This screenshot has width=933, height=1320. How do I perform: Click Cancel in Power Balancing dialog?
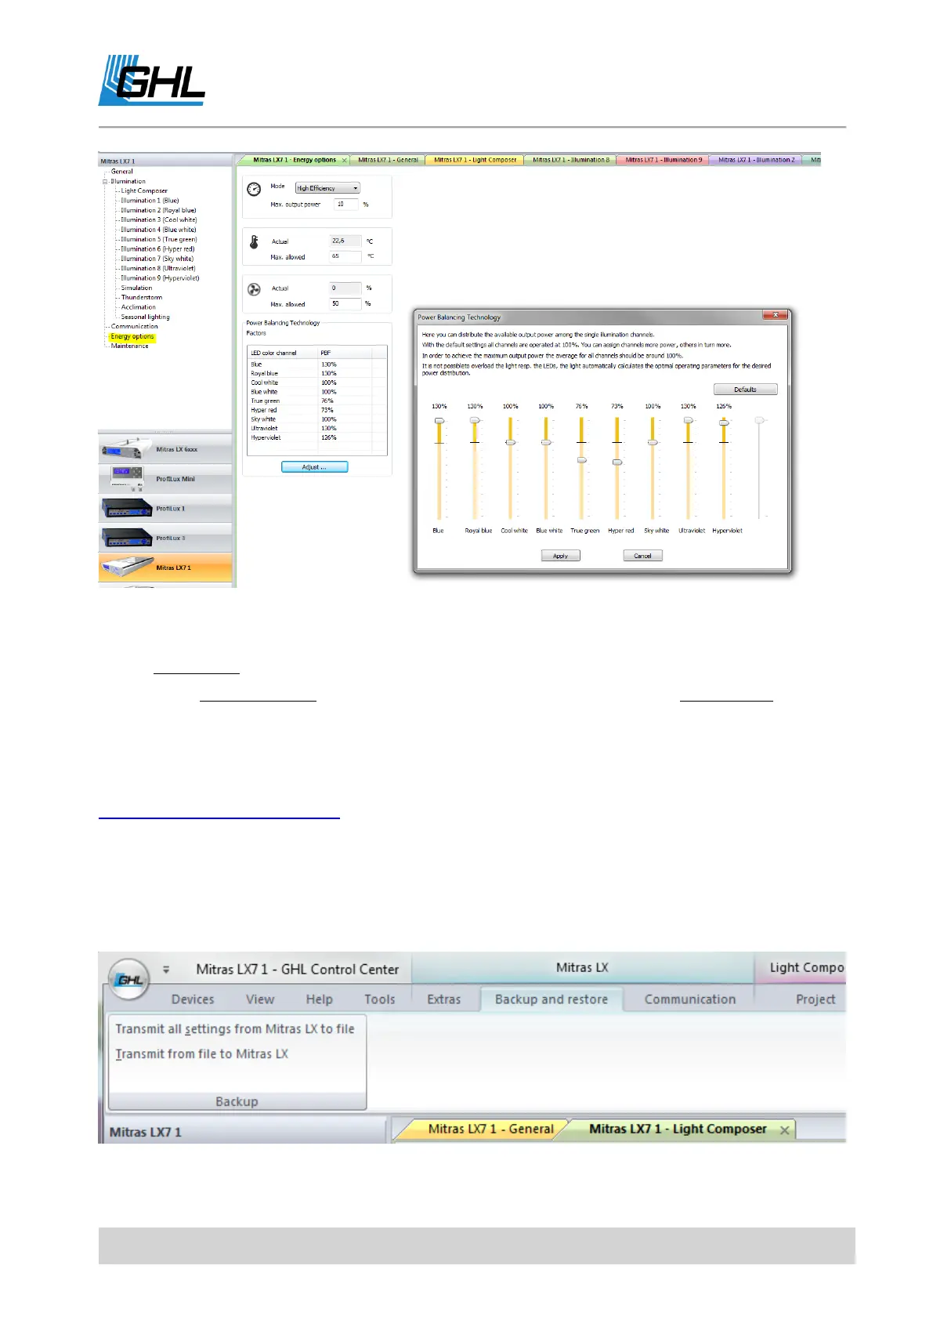tap(642, 556)
